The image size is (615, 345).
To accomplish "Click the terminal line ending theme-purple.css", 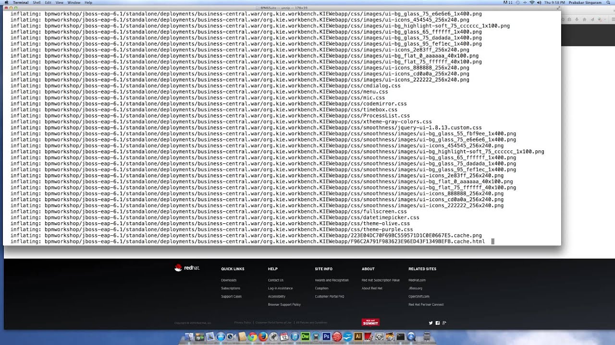I will coord(212,230).
